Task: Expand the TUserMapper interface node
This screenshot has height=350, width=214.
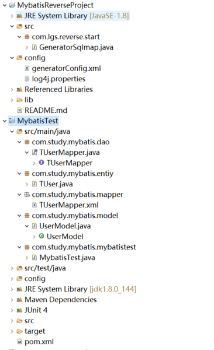Action: tap(34, 163)
